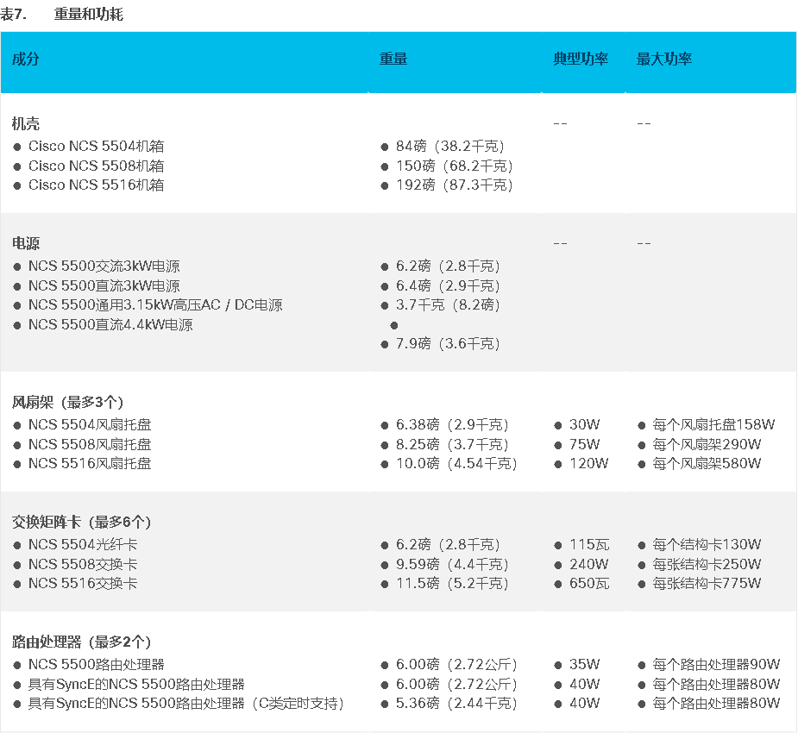Screen dimensions: 798x733
Task: Click the weight 192磅（87.3千克）
Action: (454, 185)
